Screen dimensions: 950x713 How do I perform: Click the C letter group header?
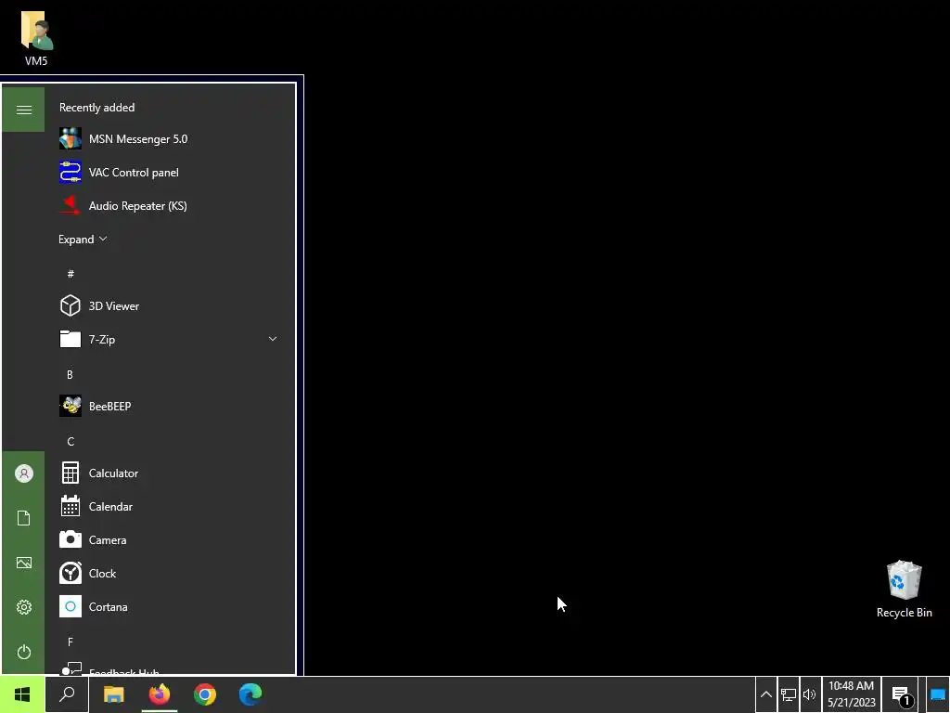(71, 441)
